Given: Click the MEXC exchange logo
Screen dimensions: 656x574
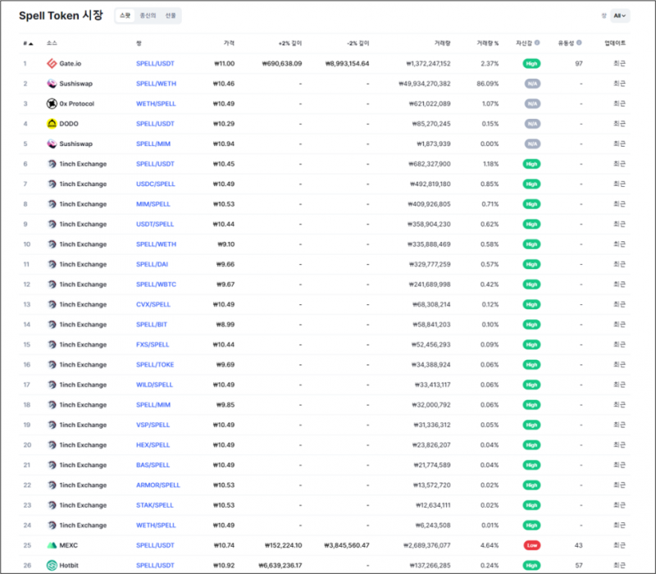Looking at the screenshot, I should point(50,544).
